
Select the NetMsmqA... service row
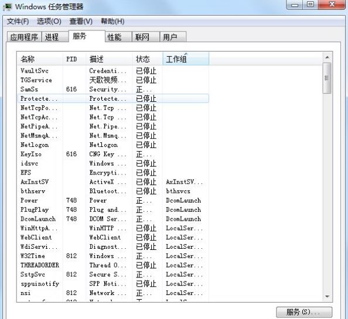[113, 135]
